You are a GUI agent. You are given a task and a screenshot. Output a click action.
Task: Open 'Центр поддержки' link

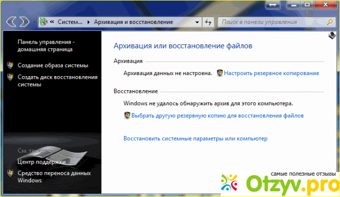point(41,162)
